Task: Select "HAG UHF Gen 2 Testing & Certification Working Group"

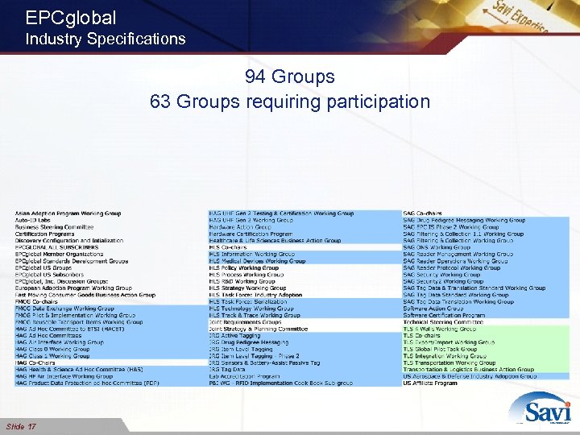Action: (281, 213)
